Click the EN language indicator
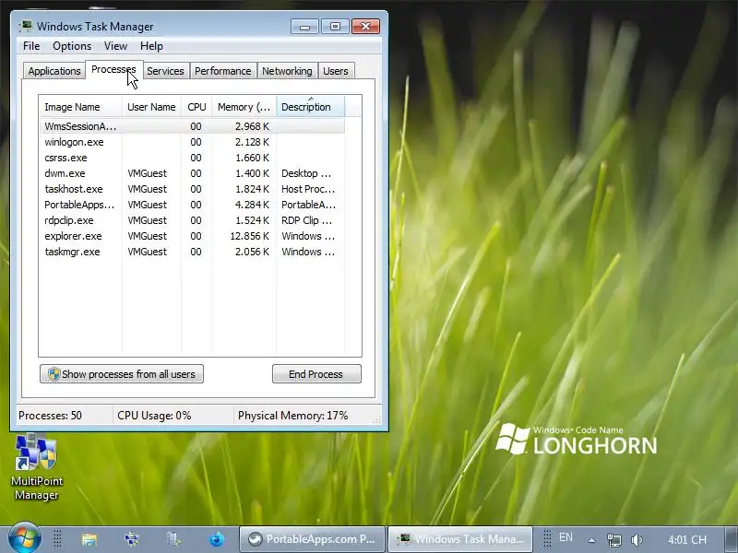738x553 pixels. (x=565, y=537)
